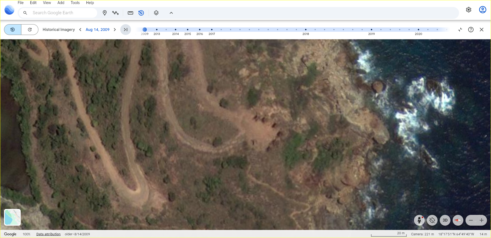Click the Google Earth logo icon

pos(9,10)
